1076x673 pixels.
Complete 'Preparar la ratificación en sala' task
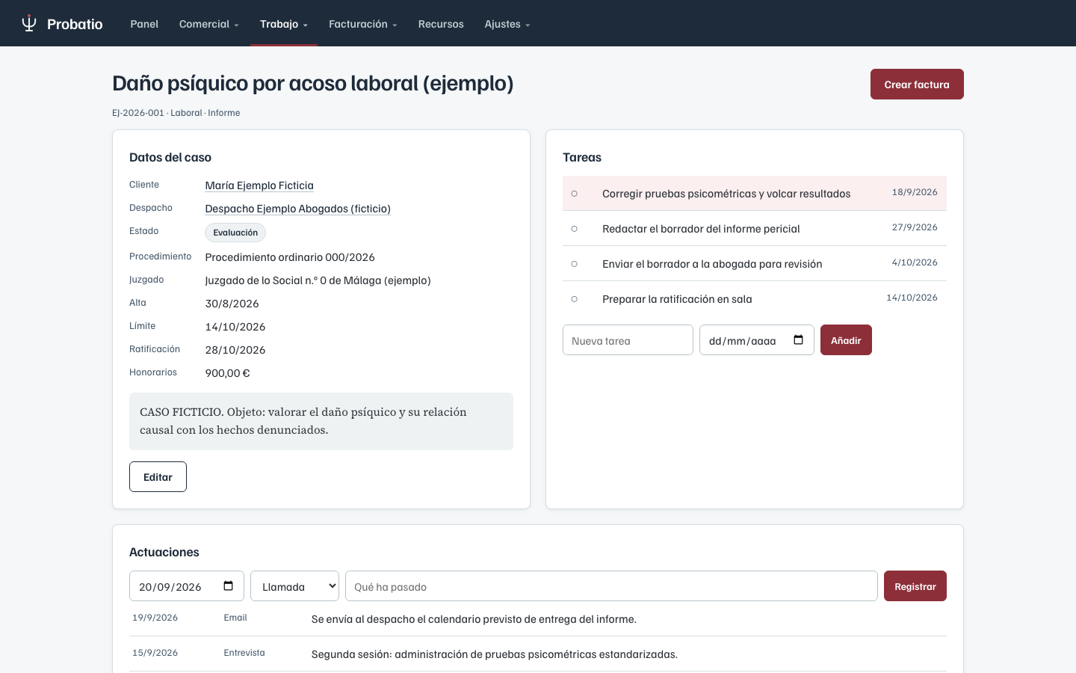pos(574,299)
